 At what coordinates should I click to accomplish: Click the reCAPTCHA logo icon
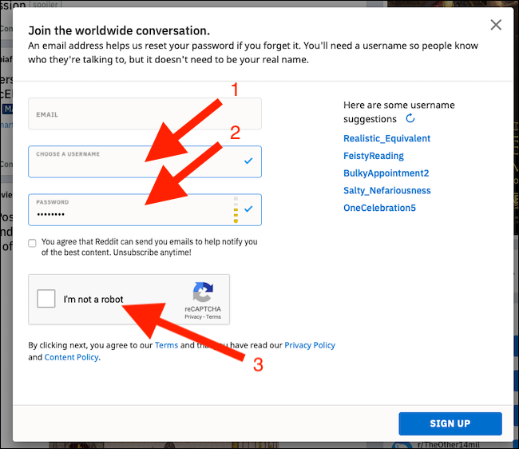[203, 291]
